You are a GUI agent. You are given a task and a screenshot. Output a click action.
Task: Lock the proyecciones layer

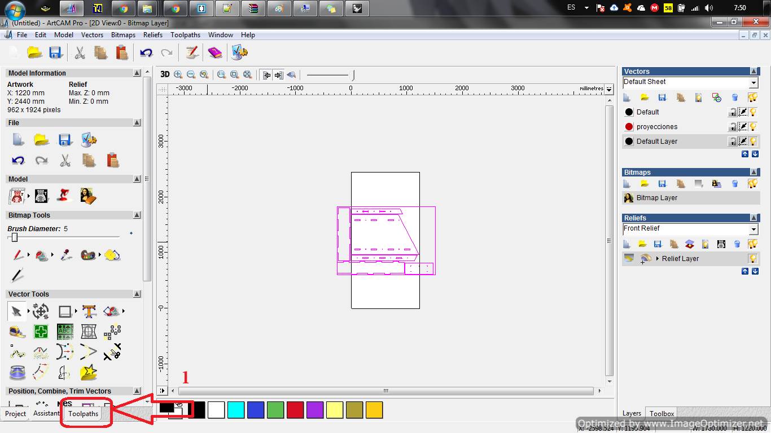pyautogui.click(x=733, y=127)
